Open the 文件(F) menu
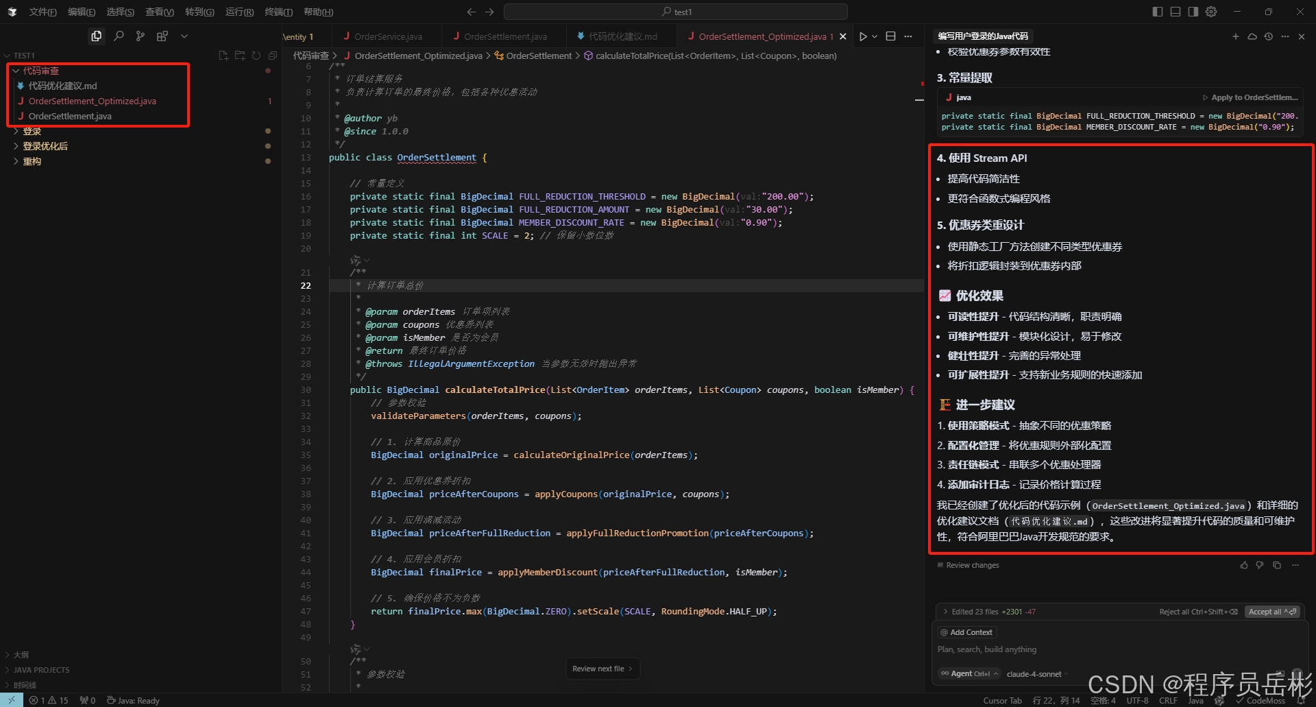 pyautogui.click(x=42, y=12)
